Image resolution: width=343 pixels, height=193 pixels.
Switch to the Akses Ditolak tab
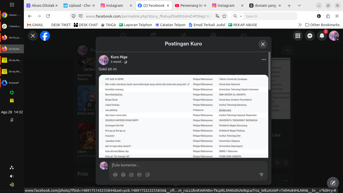click(x=42, y=6)
